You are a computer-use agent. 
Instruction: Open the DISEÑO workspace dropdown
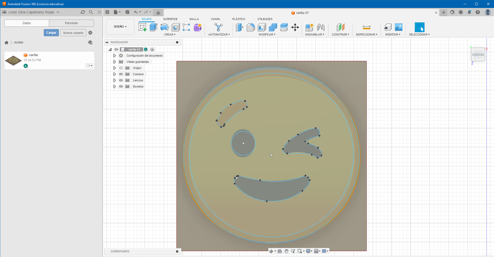pos(120,26)
